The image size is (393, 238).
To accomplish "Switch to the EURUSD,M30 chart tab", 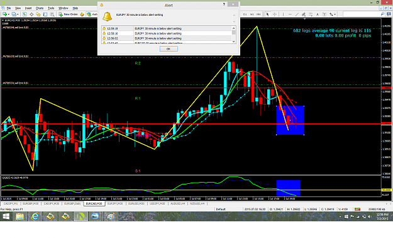I will (136, 203).
